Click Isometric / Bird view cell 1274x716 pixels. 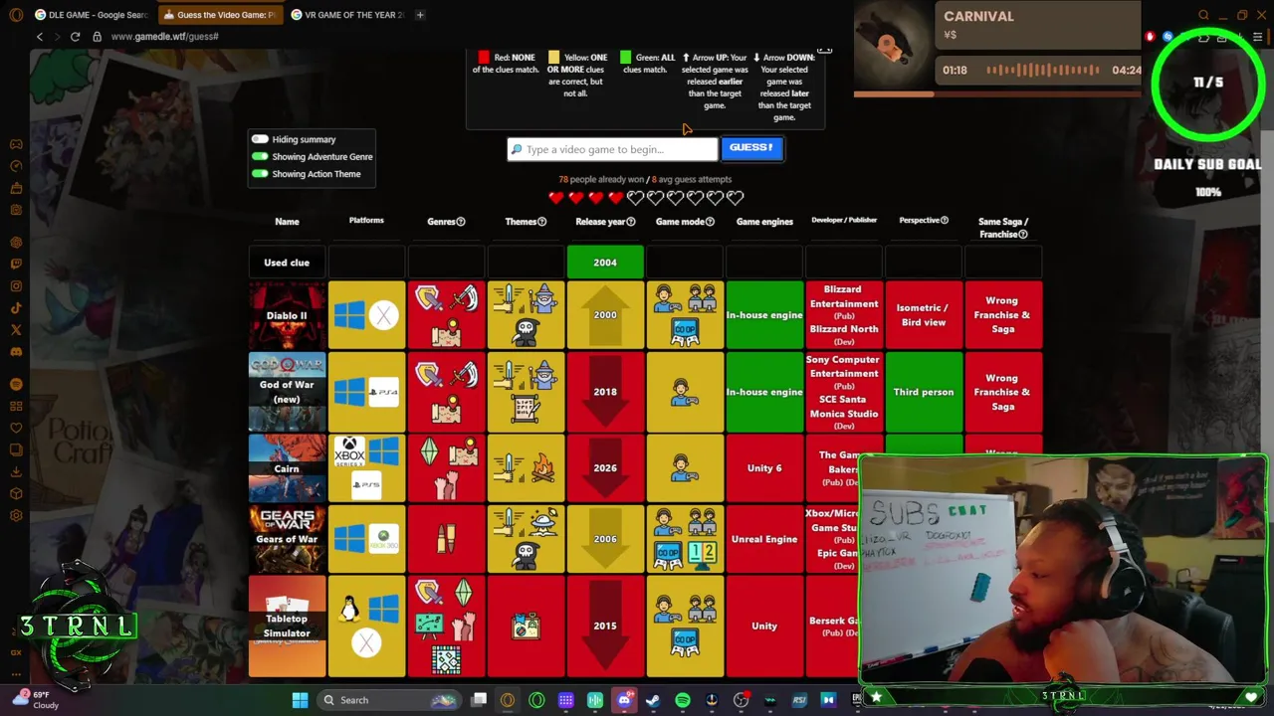pyautogui.click(x=924, y=315)
